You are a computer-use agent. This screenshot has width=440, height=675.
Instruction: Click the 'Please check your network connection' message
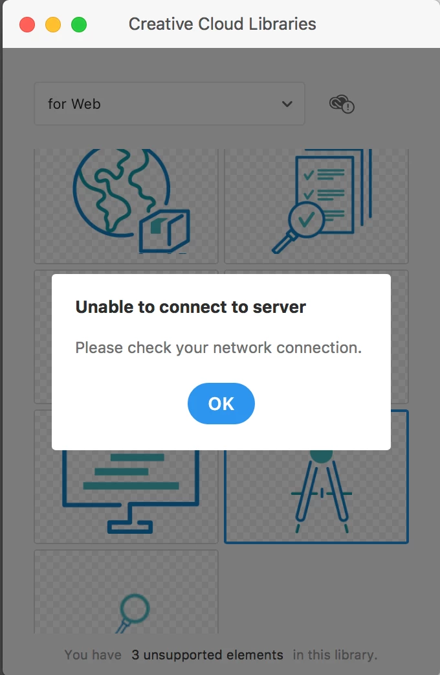(219, 347)
